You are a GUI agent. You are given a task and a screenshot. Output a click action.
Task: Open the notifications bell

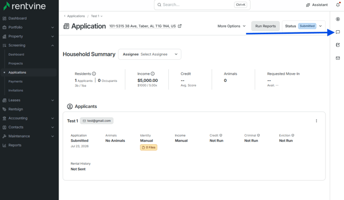click(x=338, y=5)
